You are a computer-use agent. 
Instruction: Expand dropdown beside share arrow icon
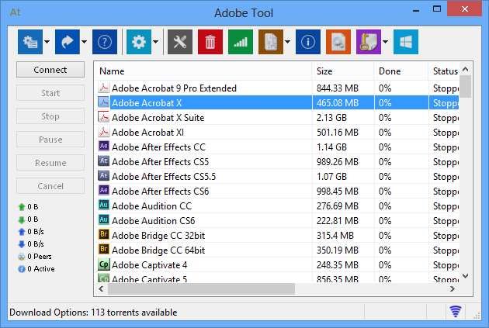pos(84,42)
